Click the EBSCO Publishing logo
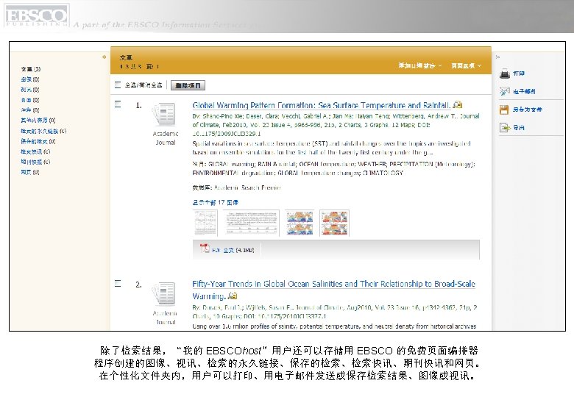Screen dimensions: 574x397 36,15
